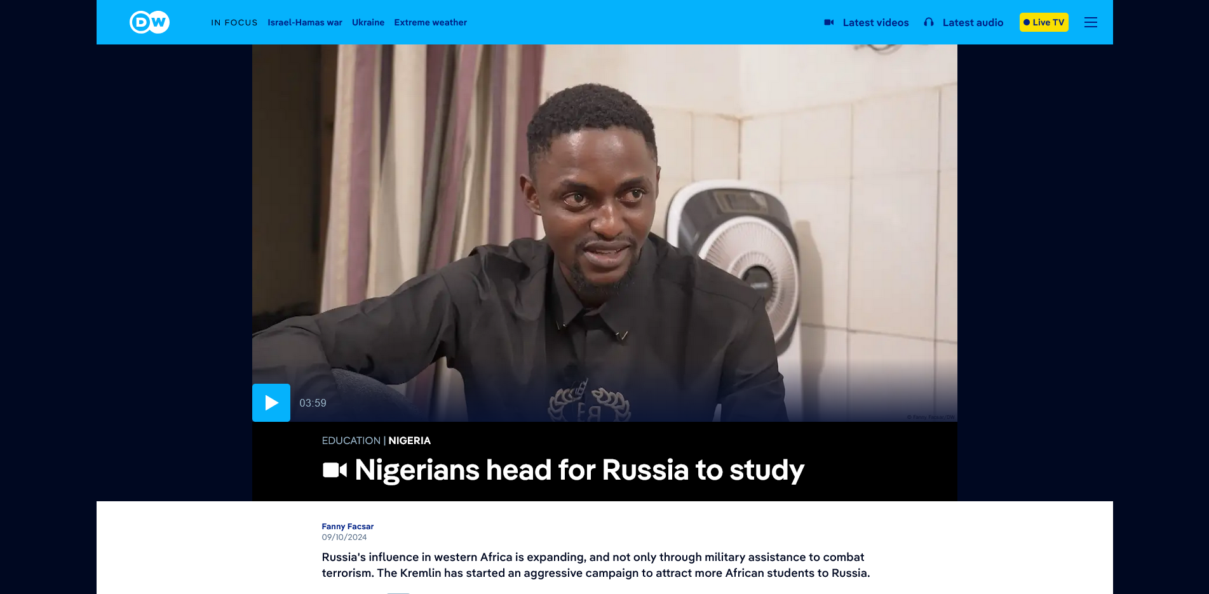This screenshot has height=594, width=1209.
Task: Open Live TV button
Action: tap(1044, 22)
